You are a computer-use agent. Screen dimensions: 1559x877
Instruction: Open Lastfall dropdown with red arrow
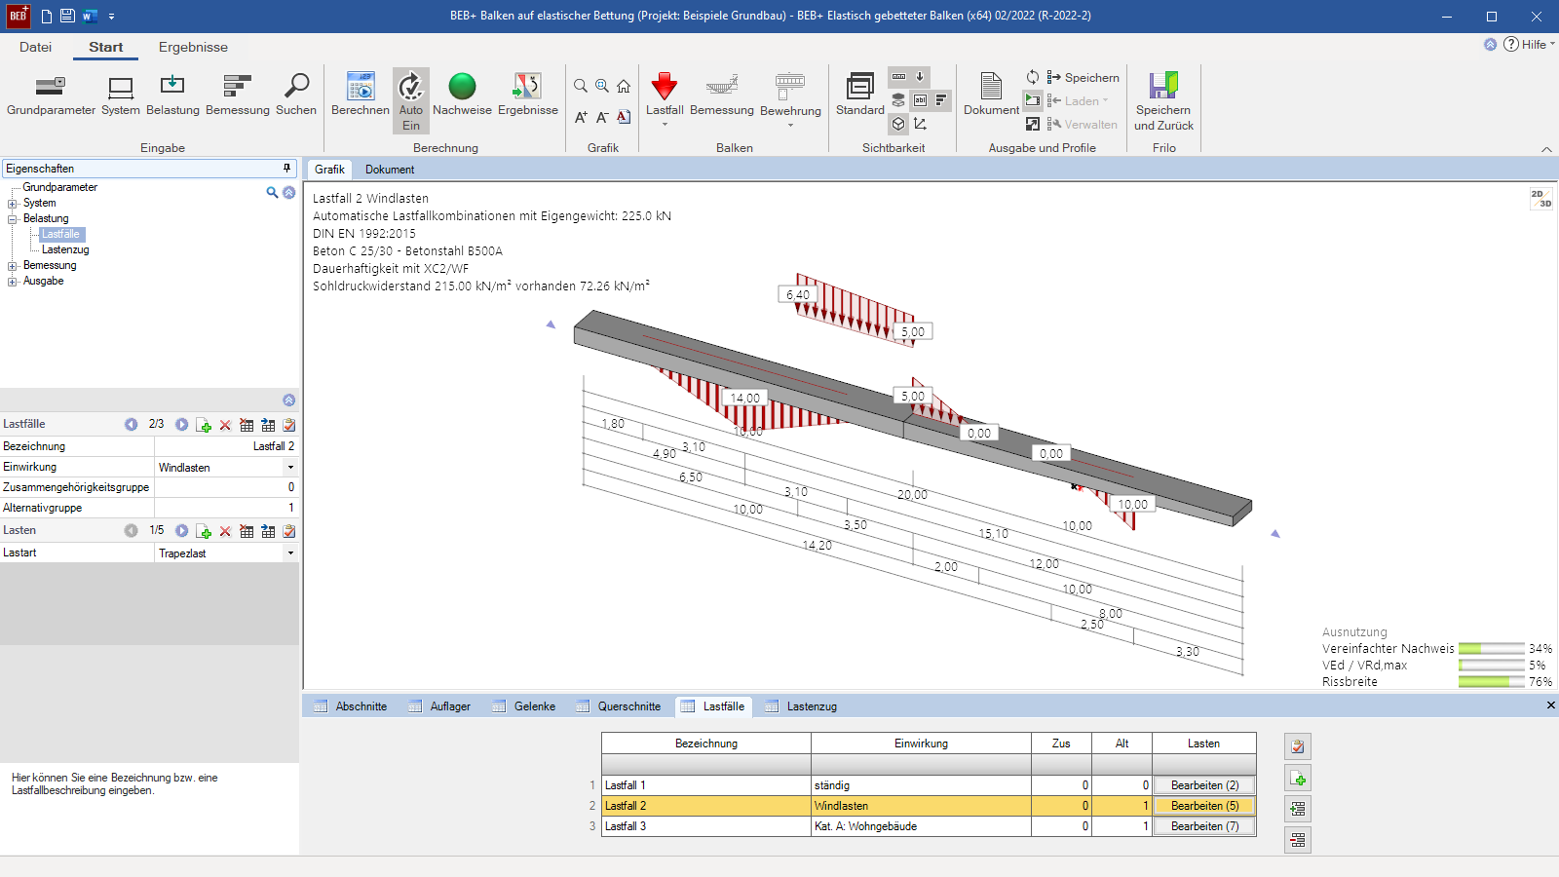665,99
